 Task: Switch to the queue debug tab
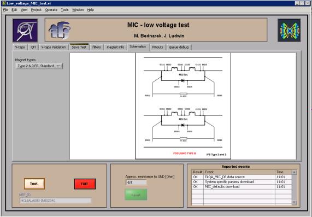179,47
